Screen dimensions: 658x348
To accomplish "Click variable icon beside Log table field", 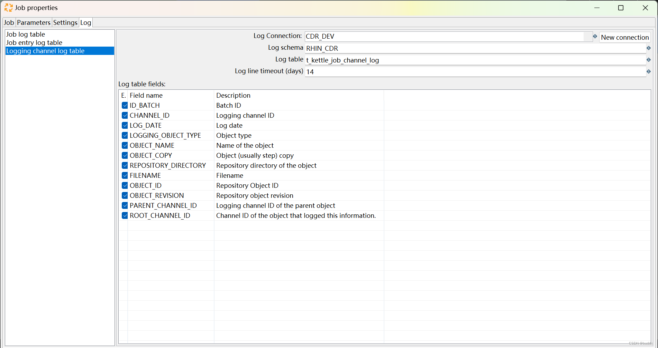I will click(x=649, y=60).
